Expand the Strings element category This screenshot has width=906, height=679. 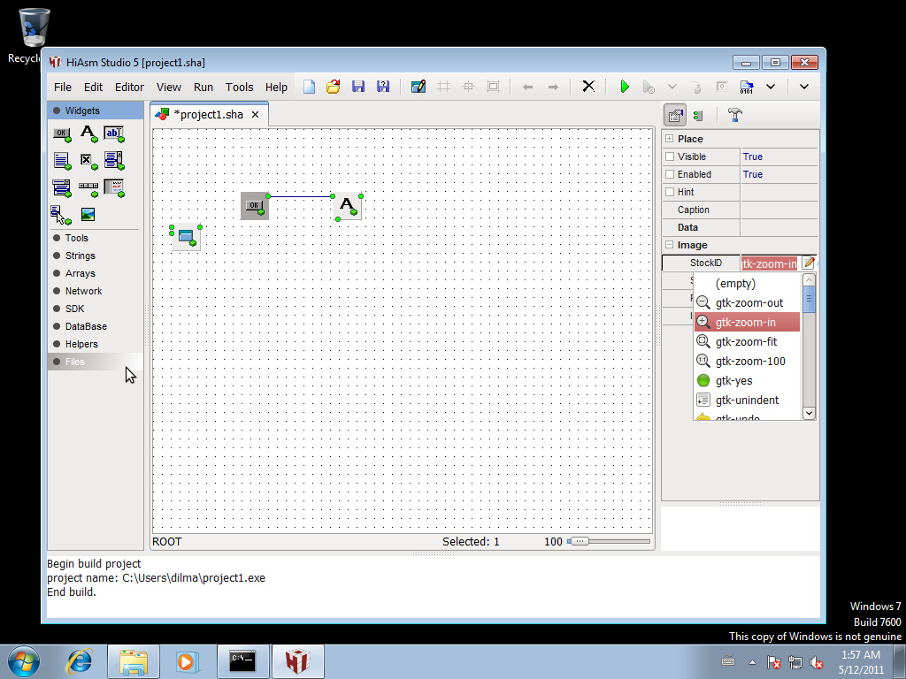[80, 256]
